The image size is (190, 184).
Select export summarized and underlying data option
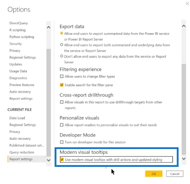click(61, 45)
